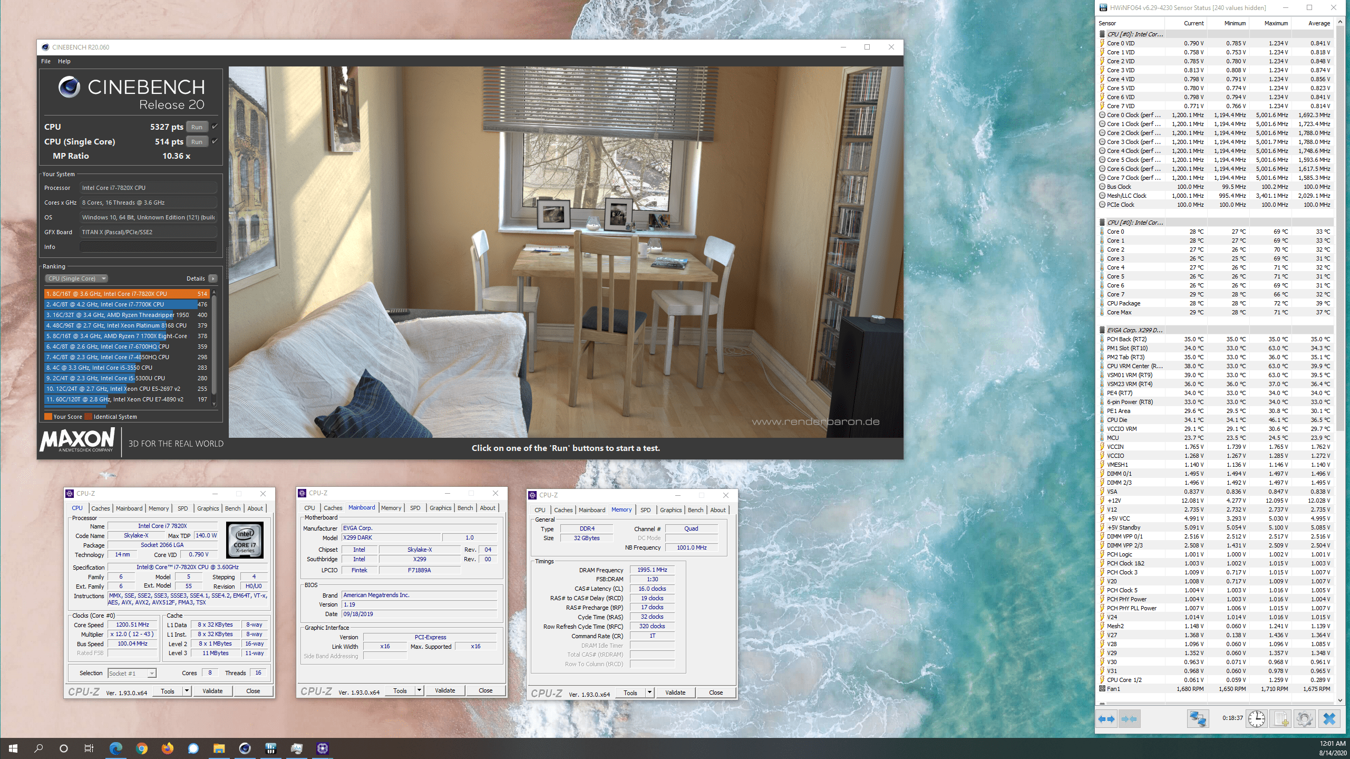1350x759 pixels.
Task: Switch to SPD tab in CPU-Z Mainboard window
Action: click(x=415, y=508)
